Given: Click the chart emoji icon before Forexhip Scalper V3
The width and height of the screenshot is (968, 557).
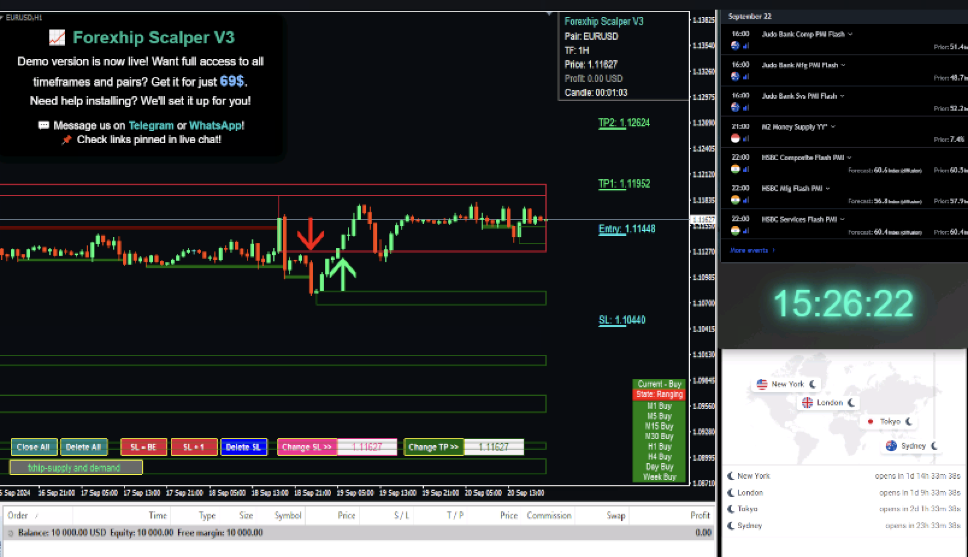Looking at the screenshot, I should tap(57, 37).
